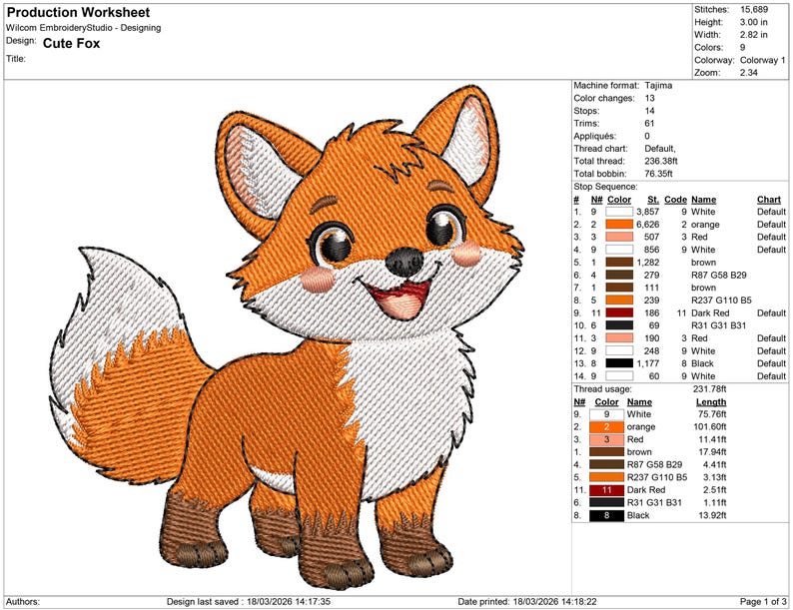Click the width value 2.82 in
This screenshot has height=610, width=793.
point(754,35)
